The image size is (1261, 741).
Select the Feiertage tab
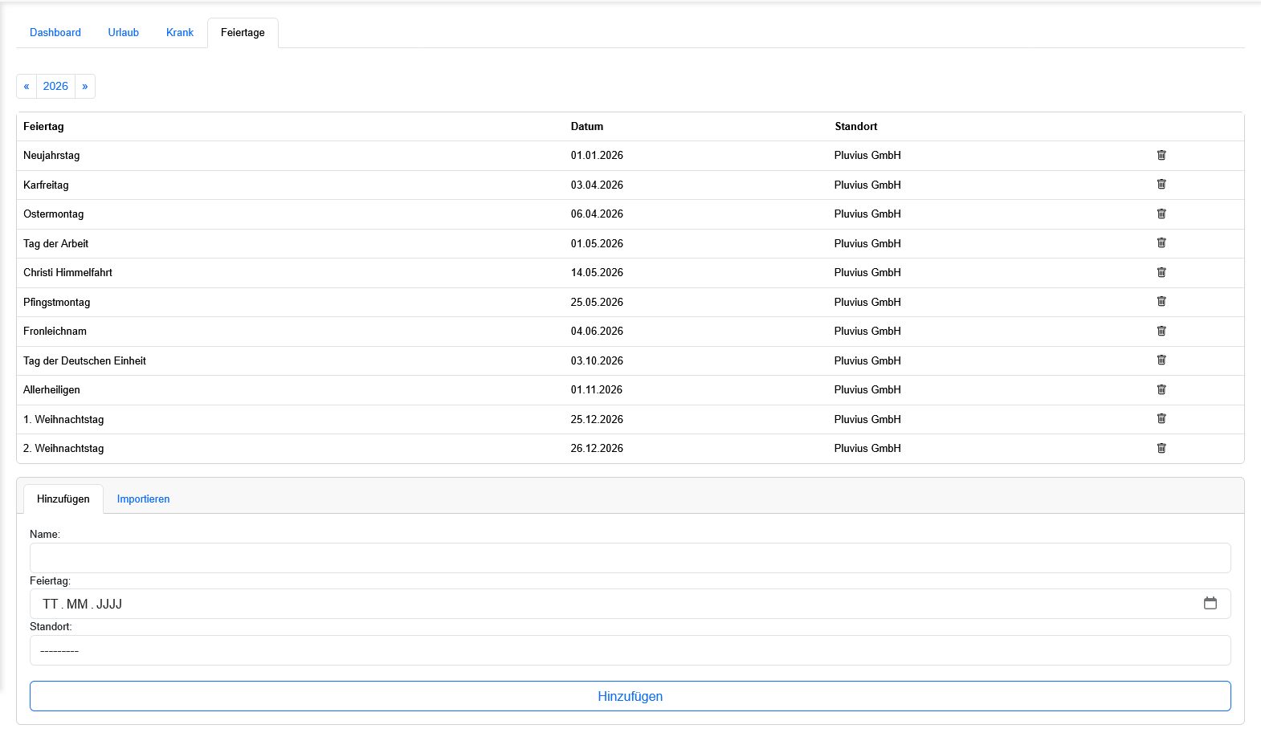(x=243, y=32)
